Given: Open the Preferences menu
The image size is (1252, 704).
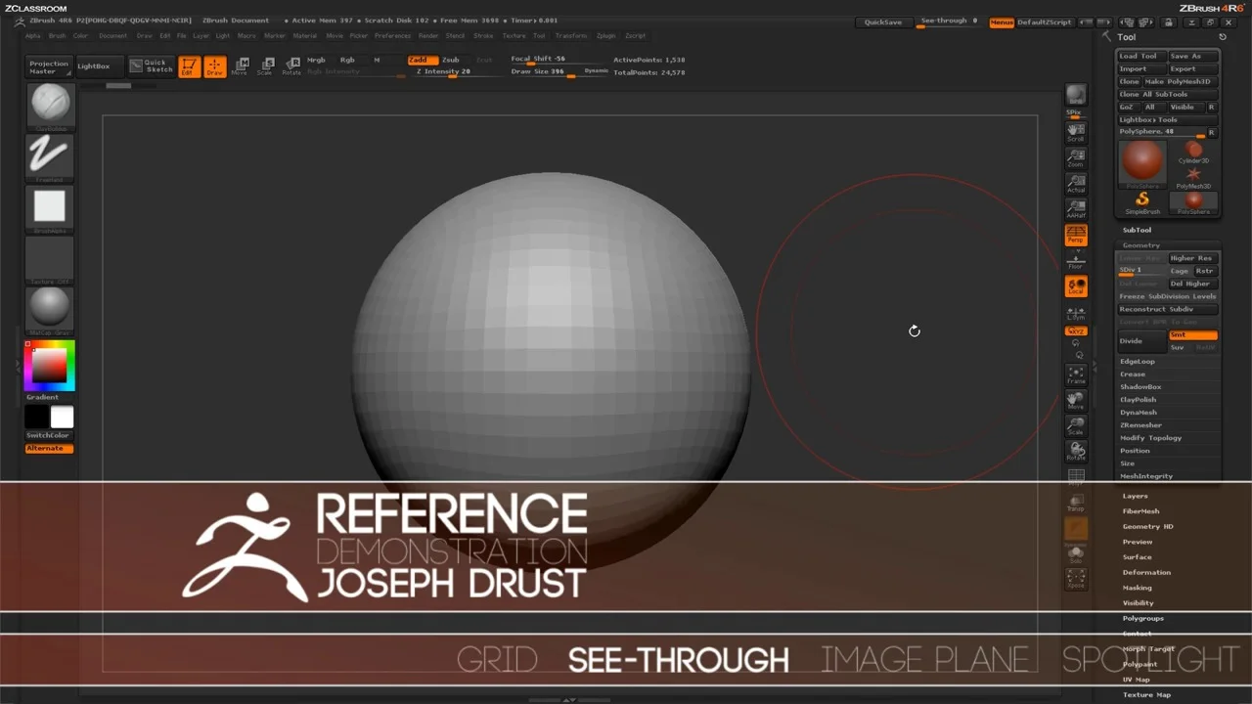Looking at the screenshot, I should [392, 36].
